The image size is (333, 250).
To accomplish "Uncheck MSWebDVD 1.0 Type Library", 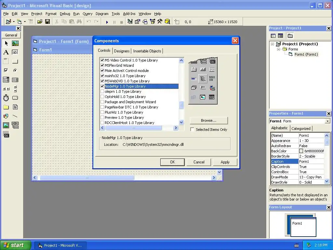I will click(x=102, y=81).
